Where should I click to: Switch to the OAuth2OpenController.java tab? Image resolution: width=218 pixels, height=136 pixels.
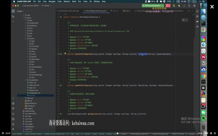(68, 11)
